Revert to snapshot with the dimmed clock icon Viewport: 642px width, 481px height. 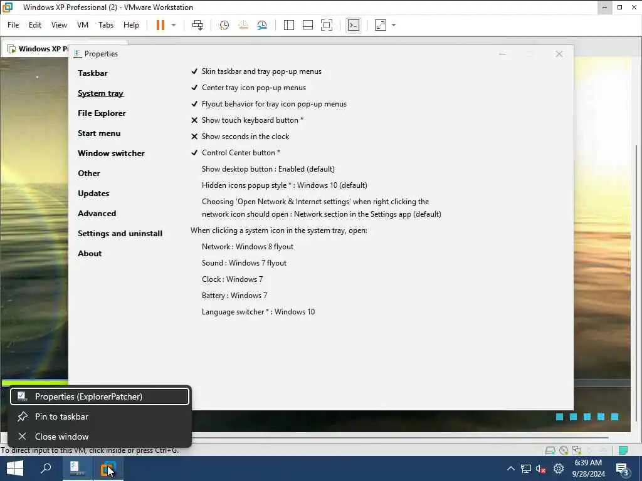coord(243,25)
